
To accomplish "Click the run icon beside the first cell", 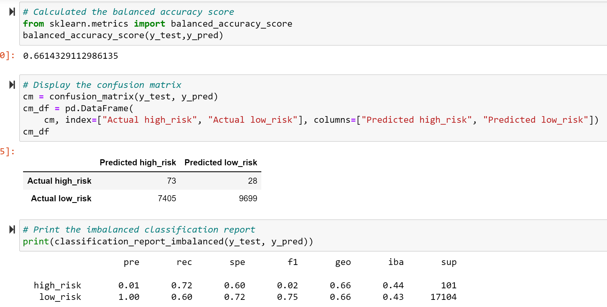I will [x=12, y=12].
